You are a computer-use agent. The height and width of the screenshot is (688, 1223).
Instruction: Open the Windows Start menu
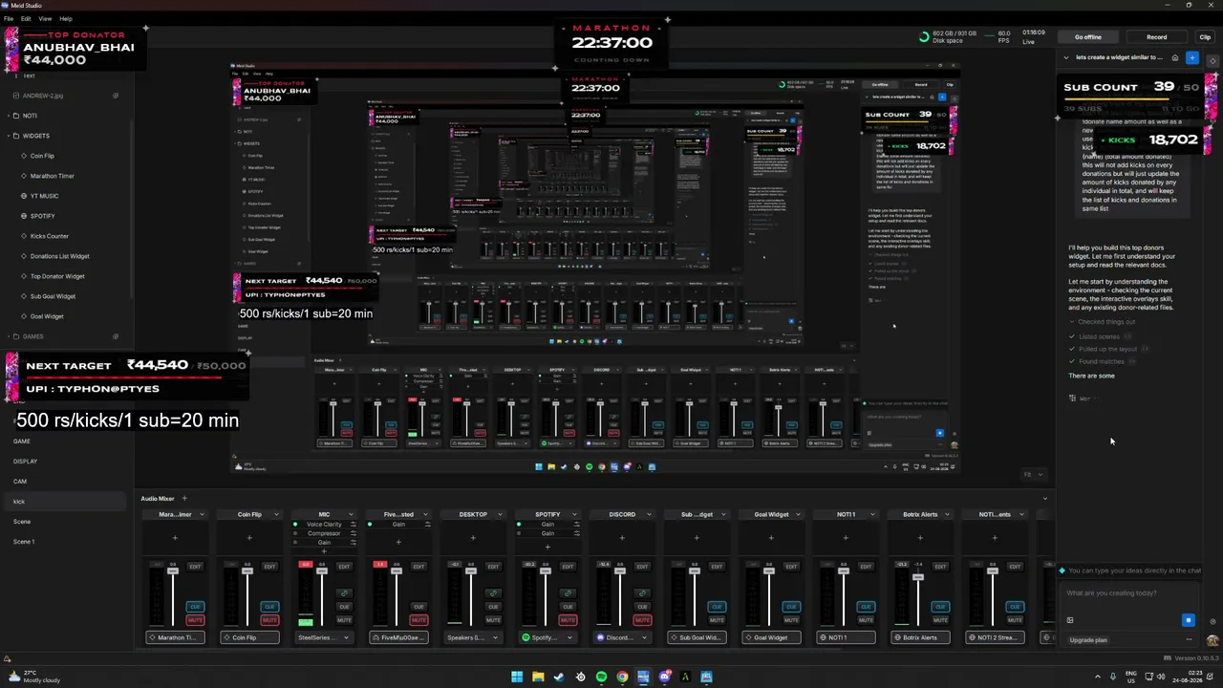(517, 677)
